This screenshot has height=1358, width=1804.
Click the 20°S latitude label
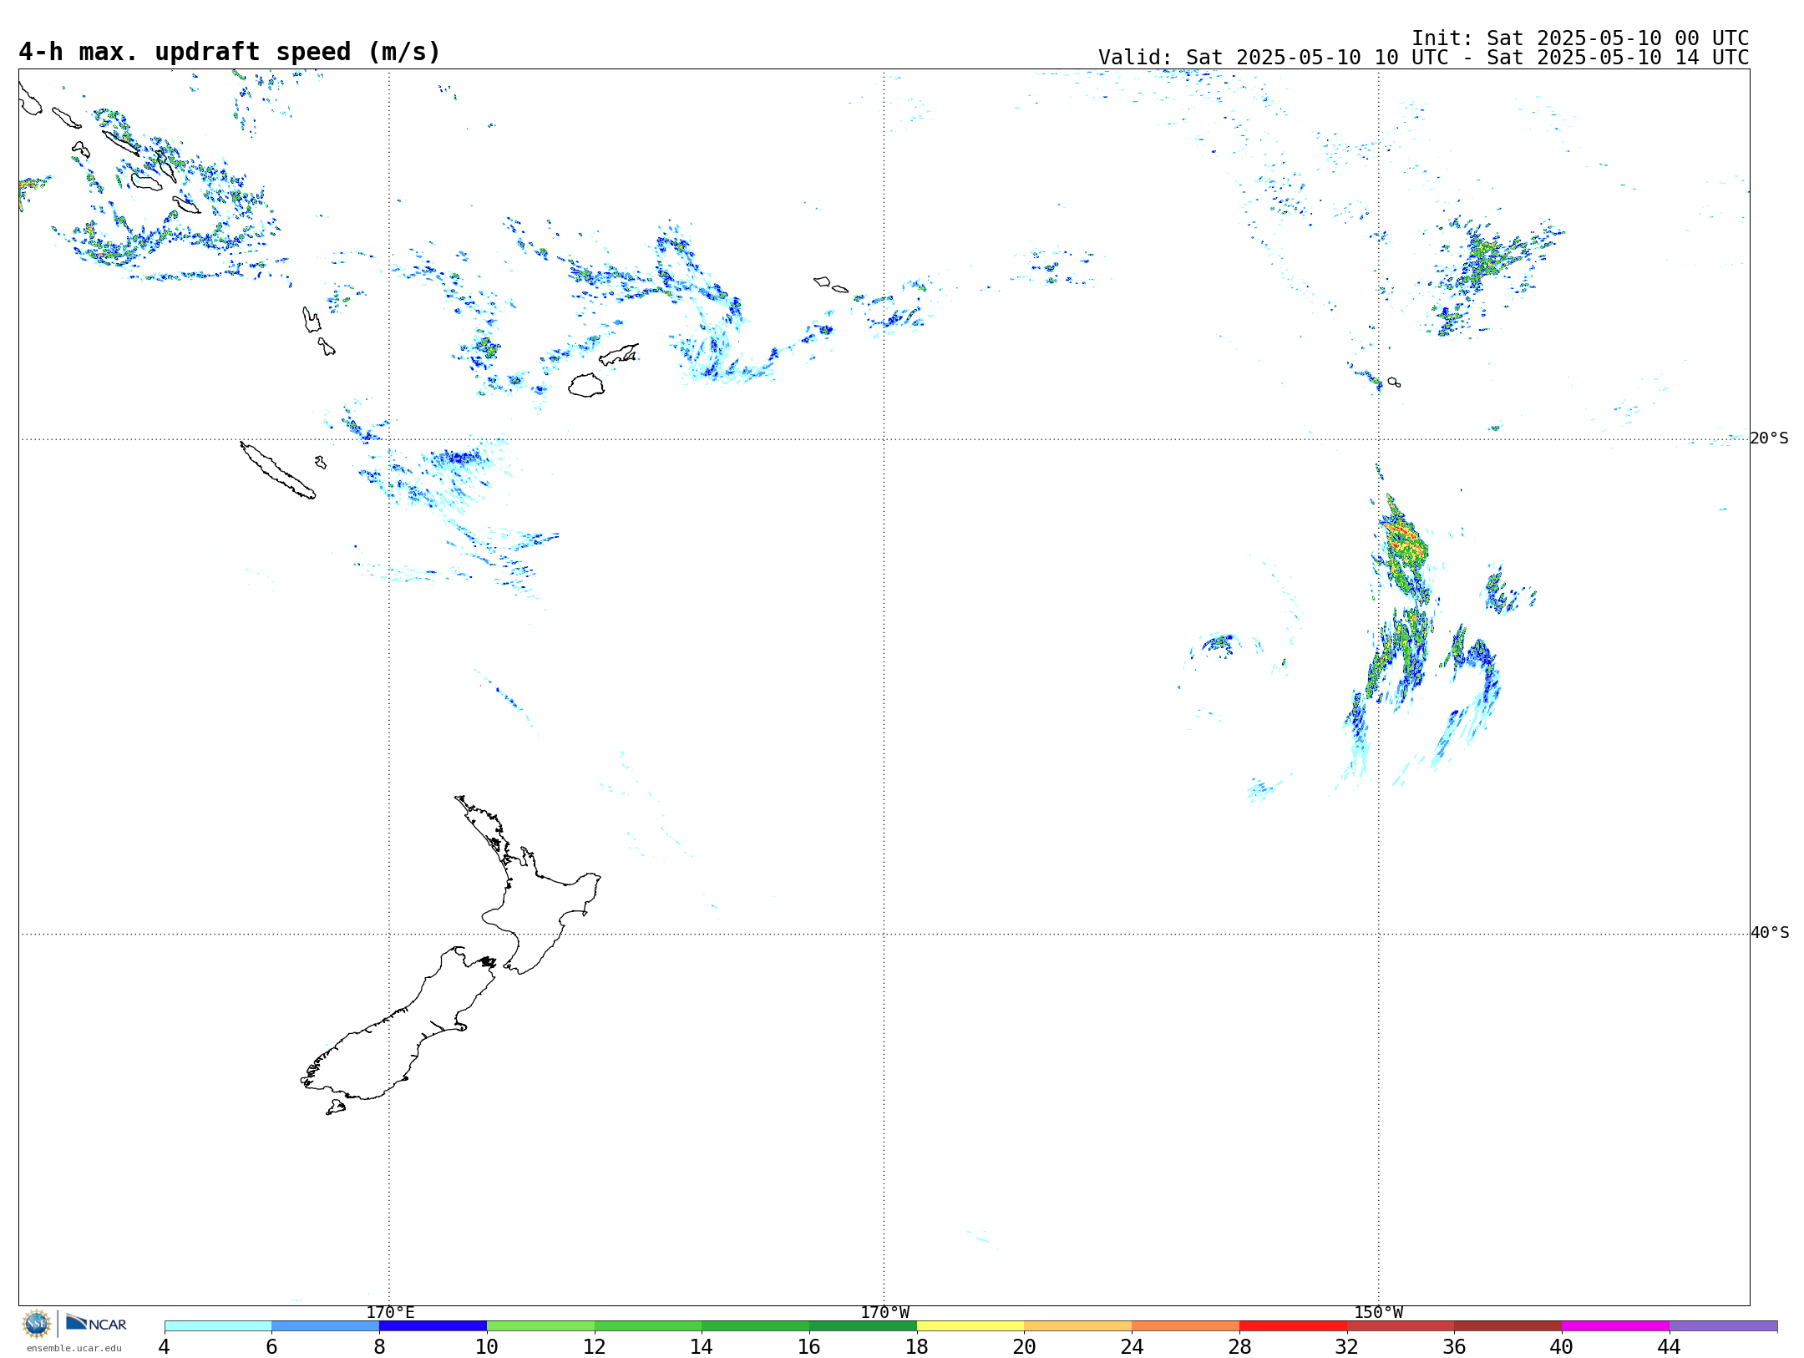click(x=1769, y=438)
